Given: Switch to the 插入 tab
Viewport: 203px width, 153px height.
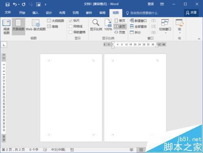Looking at the screenshot, I should (x=35, y=13).
